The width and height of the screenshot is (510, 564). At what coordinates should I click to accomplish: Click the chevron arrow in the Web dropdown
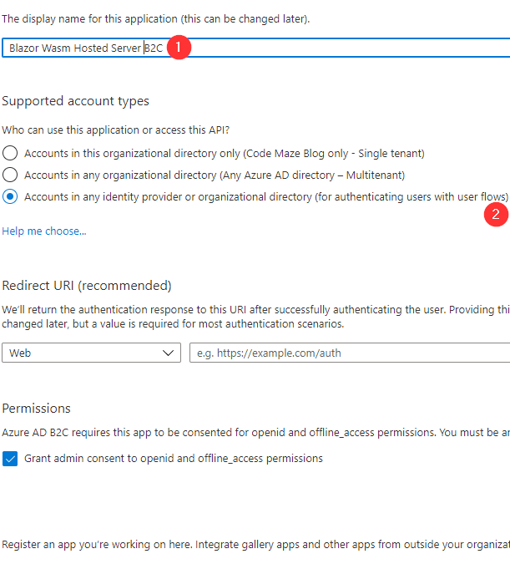click(165, 353)
